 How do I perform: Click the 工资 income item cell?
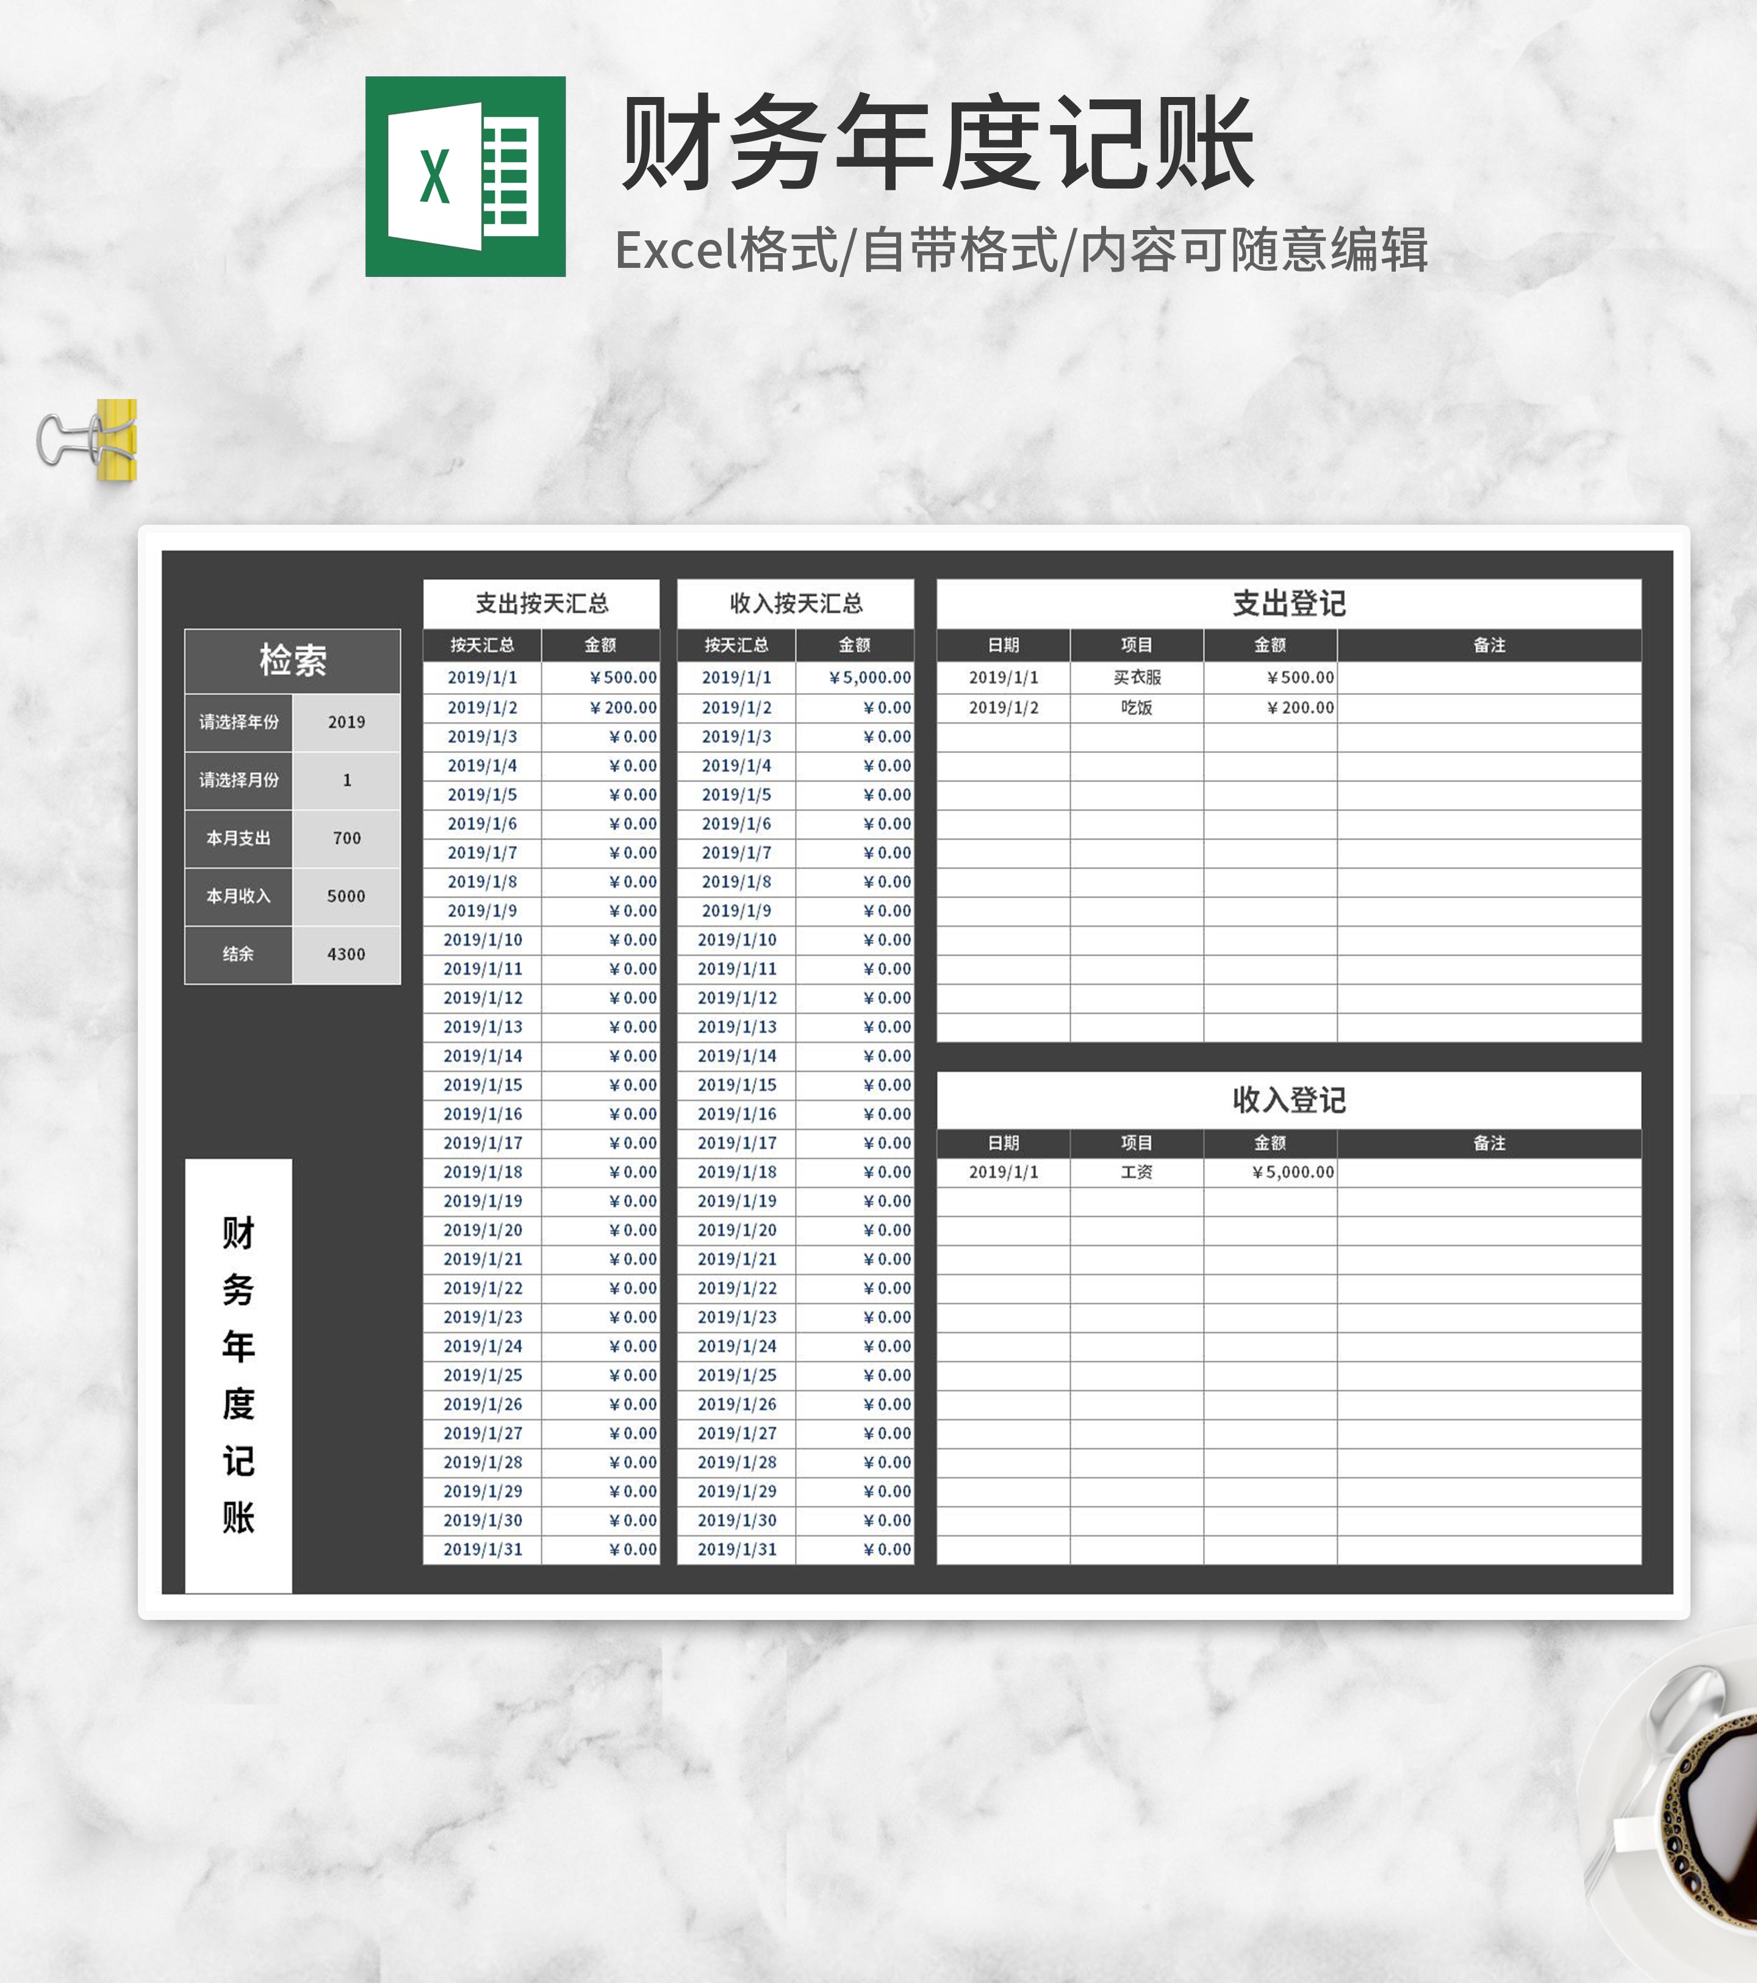(1136, 1172)
